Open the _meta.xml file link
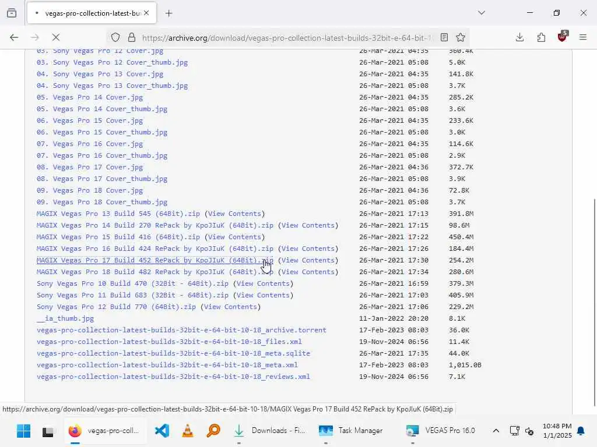The image size is (597, 447). [x=167, y=365]
